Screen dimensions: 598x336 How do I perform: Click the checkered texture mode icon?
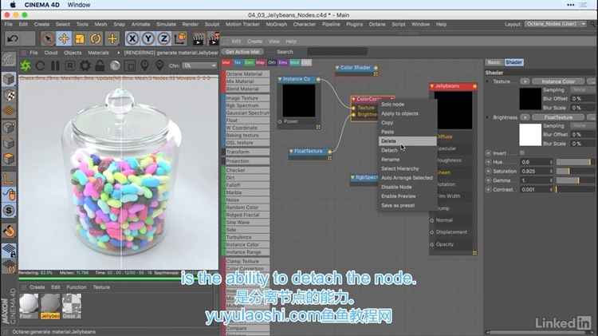point(9,96)
